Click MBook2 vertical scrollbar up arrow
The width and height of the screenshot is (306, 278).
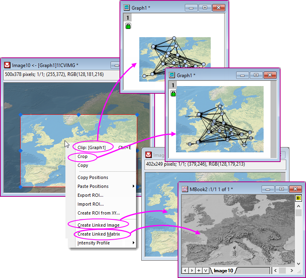pyautogui.click(x=298, y=206)
